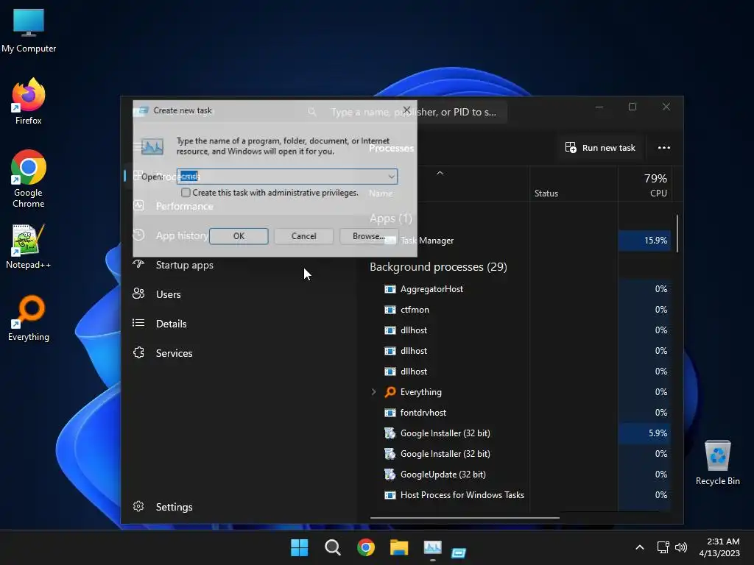The height and width of the screenshot is (565, 754).
Task: Click the Windows Start button
Action: pyautogui.click(x=299, y=547)
